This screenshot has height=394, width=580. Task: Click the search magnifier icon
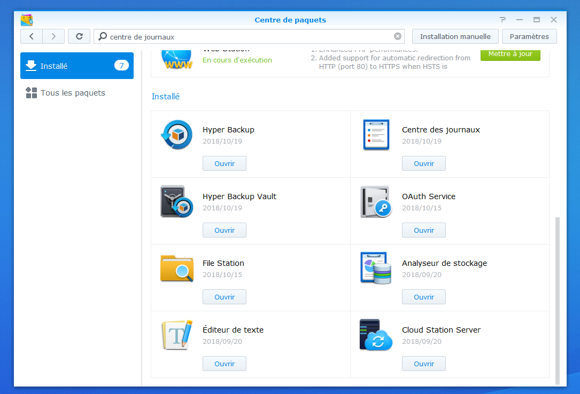pyautogui.click(x=103, y=36)
